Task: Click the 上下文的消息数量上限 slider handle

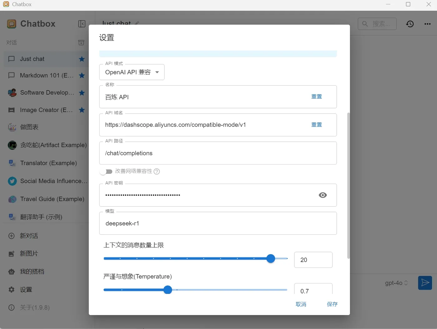Action: coord(271,258)
